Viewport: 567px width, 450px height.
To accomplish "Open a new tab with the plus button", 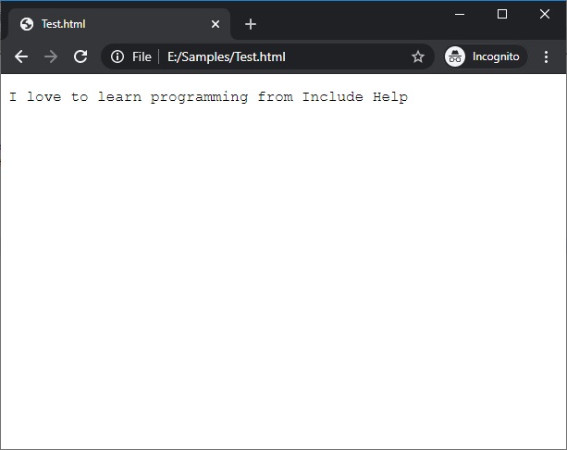I will [x=251, y=24].
